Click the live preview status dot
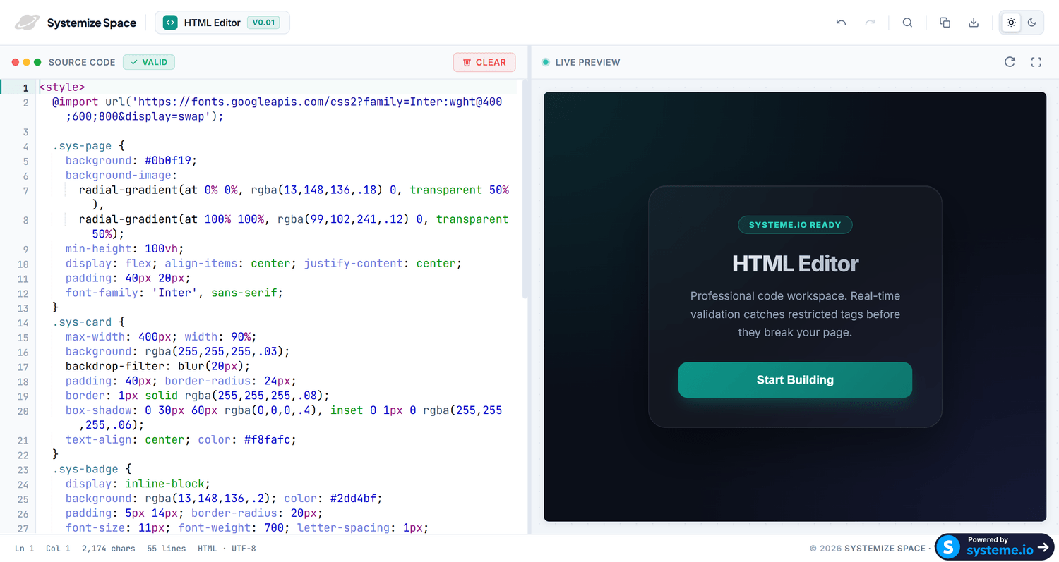 pos(545,62)
